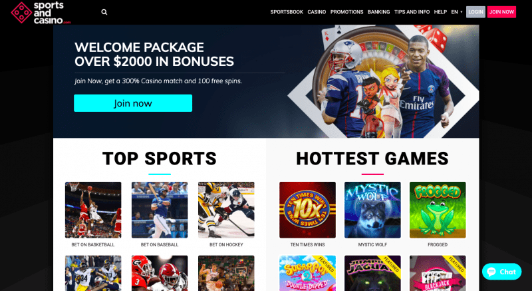
Task: Select the Bet on Baseball thumbnail
Action: pos(160,210)
